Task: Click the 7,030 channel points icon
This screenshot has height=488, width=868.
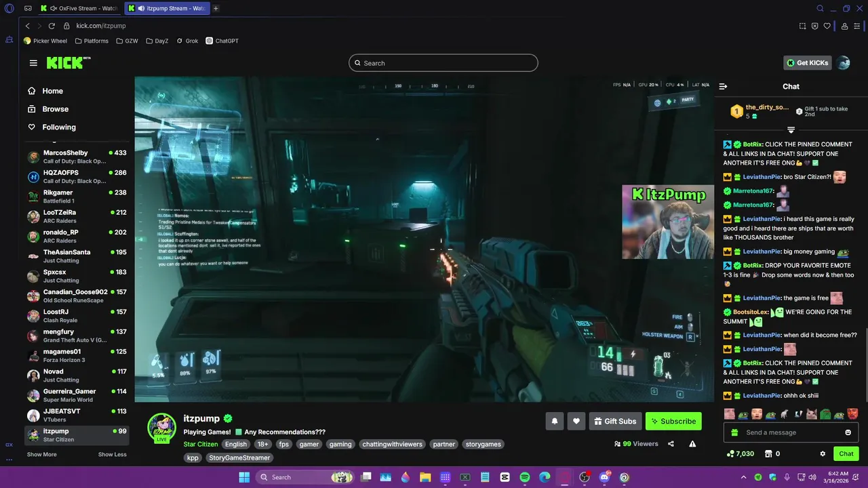Action: tap(730, 453)
